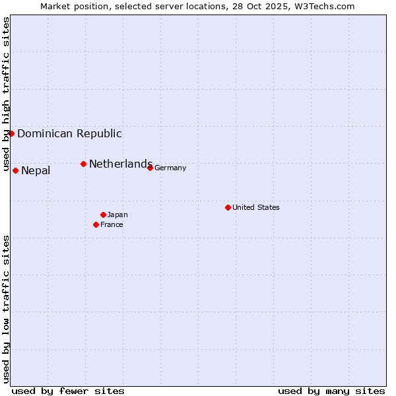Click the 'used by fewer sites' axis label
396x396 pixels.
pos(68,391)
